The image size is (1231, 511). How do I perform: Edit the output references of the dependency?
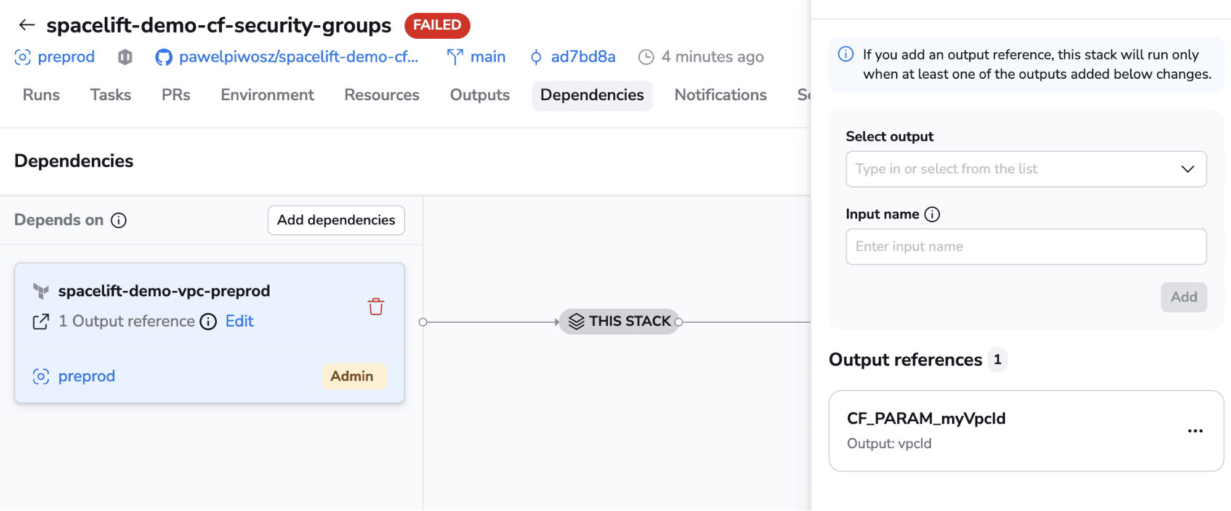[x=240, y=321]
